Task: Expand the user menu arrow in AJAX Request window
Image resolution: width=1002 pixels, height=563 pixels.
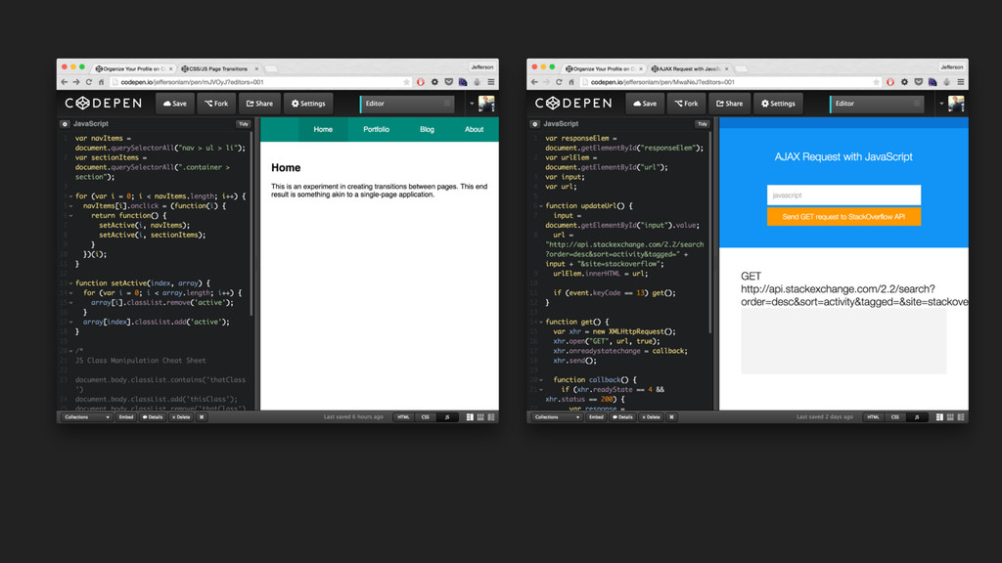Action: click(941, 104)
